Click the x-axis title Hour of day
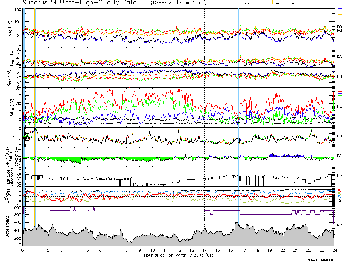This screenshot has width=342, height=261. [178, 255]
